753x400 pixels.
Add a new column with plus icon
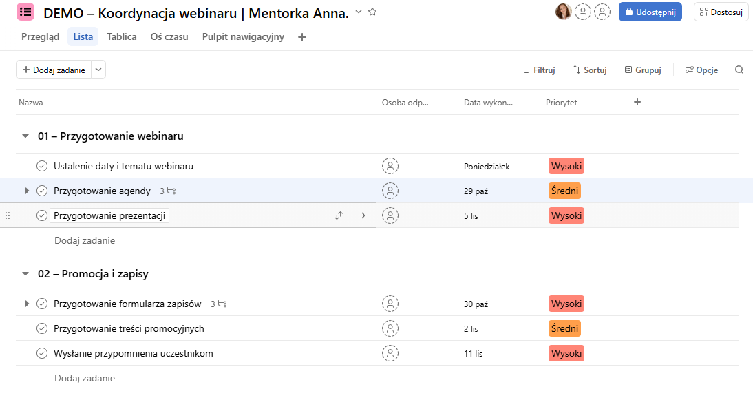637,102
